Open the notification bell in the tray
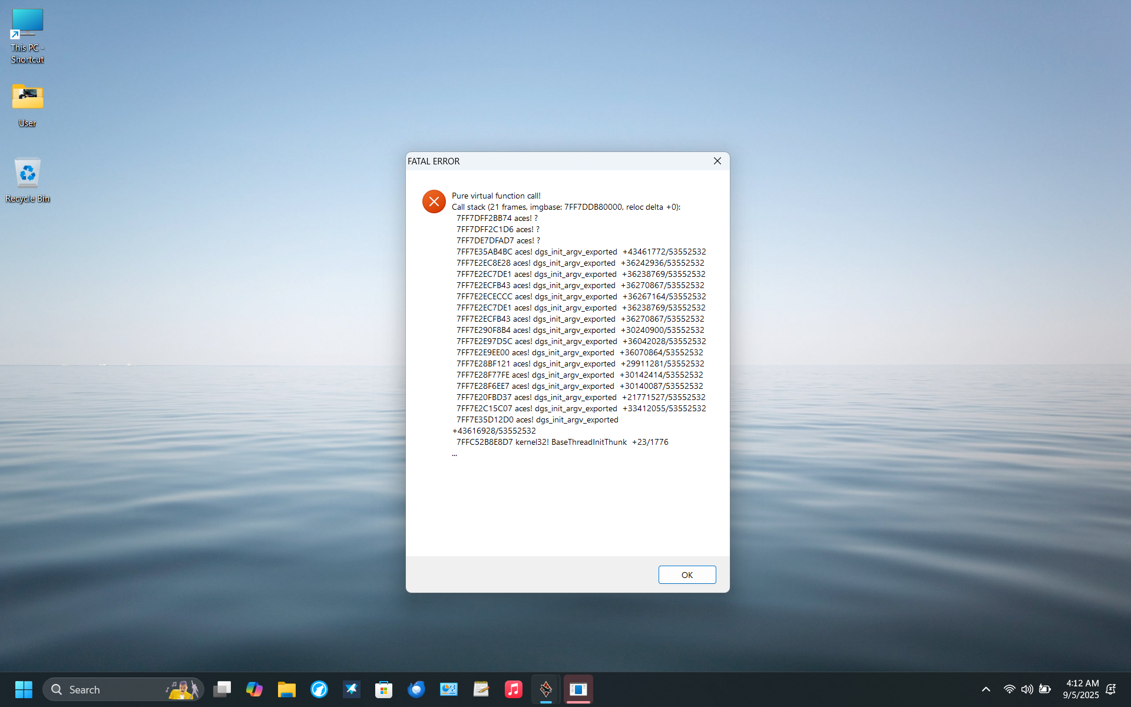This screenshot has width=1131, height=707. (x=1111, y=689)
